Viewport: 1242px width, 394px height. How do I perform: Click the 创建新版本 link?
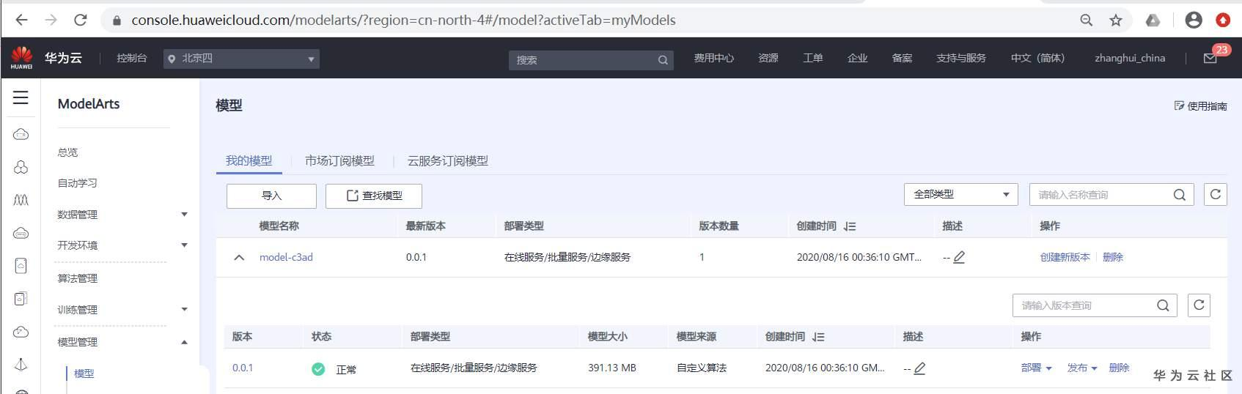(x=1065, y=258)
